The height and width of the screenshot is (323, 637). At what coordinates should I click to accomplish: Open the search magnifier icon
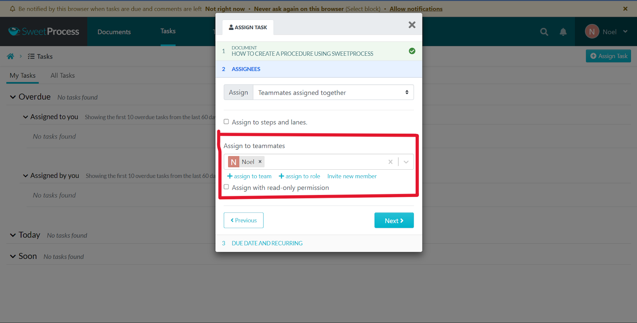[x=544, y=32]
